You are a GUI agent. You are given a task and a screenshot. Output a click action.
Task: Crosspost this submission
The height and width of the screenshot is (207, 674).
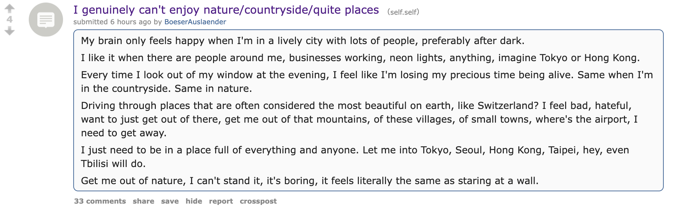coord(258,201)
